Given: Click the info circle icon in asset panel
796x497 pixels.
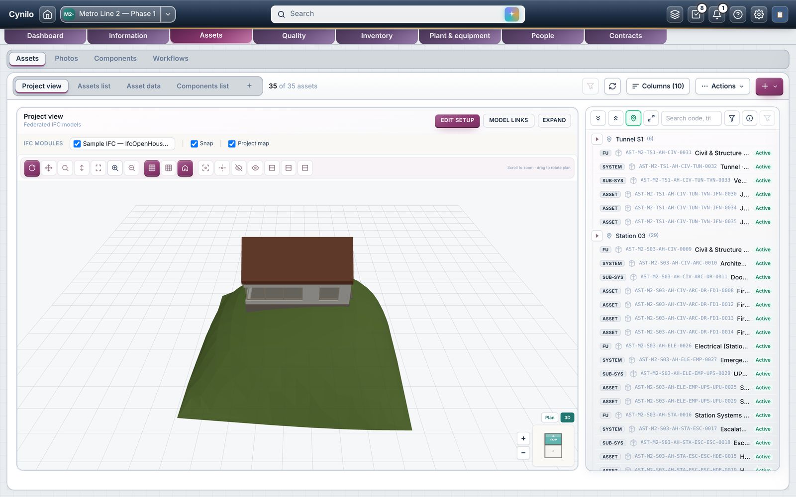Looking at the screenshot, I should pos(750,118).
